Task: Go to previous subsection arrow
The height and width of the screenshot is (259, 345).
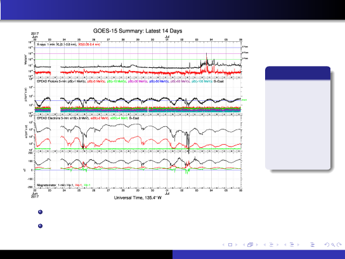Action: 264,244
